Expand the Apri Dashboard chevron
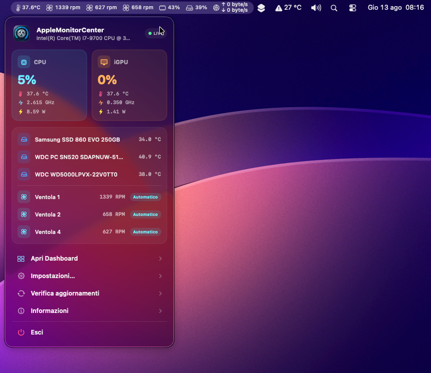The width and height of the screenshot is (431, 373). pos(160,259)
